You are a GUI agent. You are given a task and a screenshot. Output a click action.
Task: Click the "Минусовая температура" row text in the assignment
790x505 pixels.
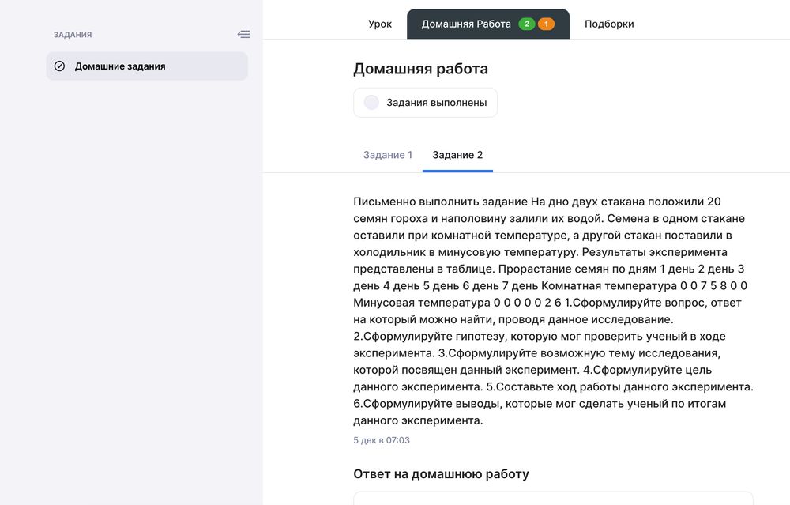[421, 303]
